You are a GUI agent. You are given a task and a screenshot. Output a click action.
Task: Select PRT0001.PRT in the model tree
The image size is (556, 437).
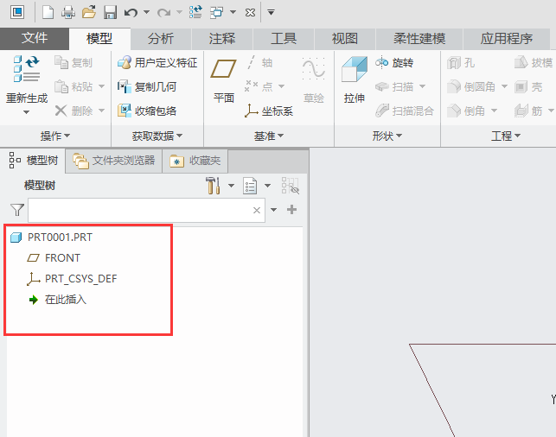click(x=51, y=237)
